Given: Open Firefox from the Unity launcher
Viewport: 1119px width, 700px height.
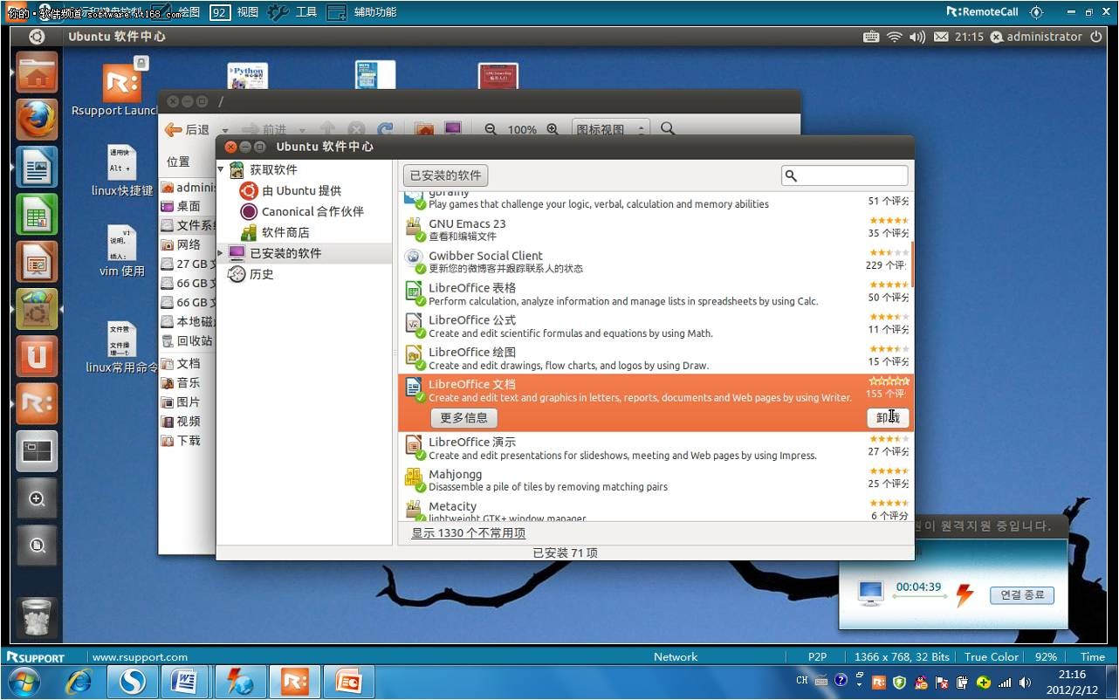Looking at the screenshot, I should pyautogui.click(x=37, y=120).
